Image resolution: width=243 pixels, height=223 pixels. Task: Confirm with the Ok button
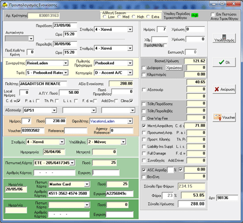(224, 63)
